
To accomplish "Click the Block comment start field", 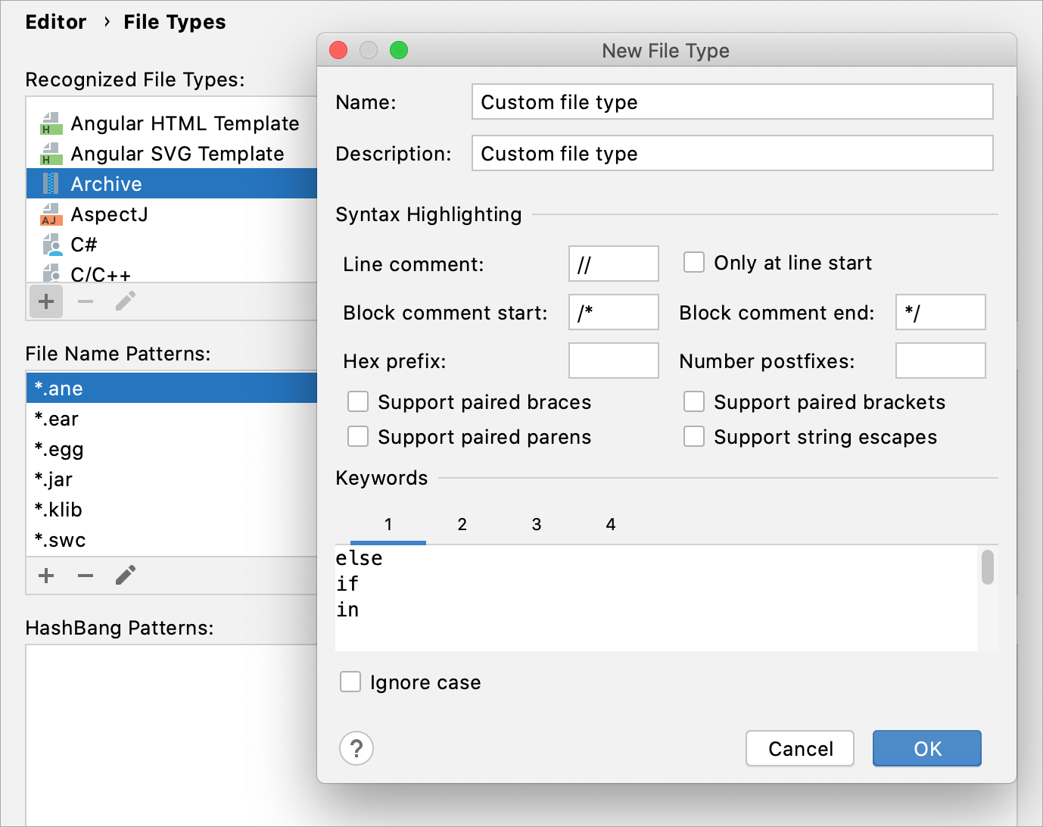I will [614, 312].
